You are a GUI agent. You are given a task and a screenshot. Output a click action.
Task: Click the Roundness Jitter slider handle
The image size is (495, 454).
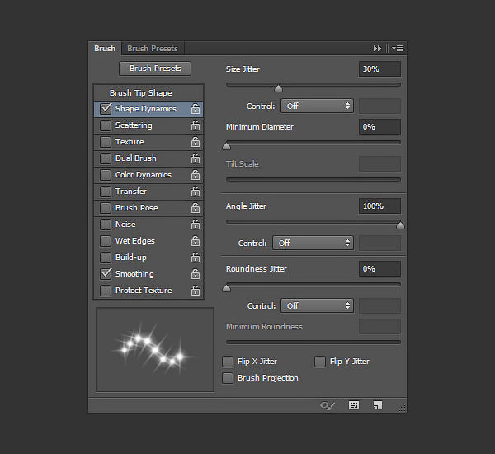[x=226, y=288]
